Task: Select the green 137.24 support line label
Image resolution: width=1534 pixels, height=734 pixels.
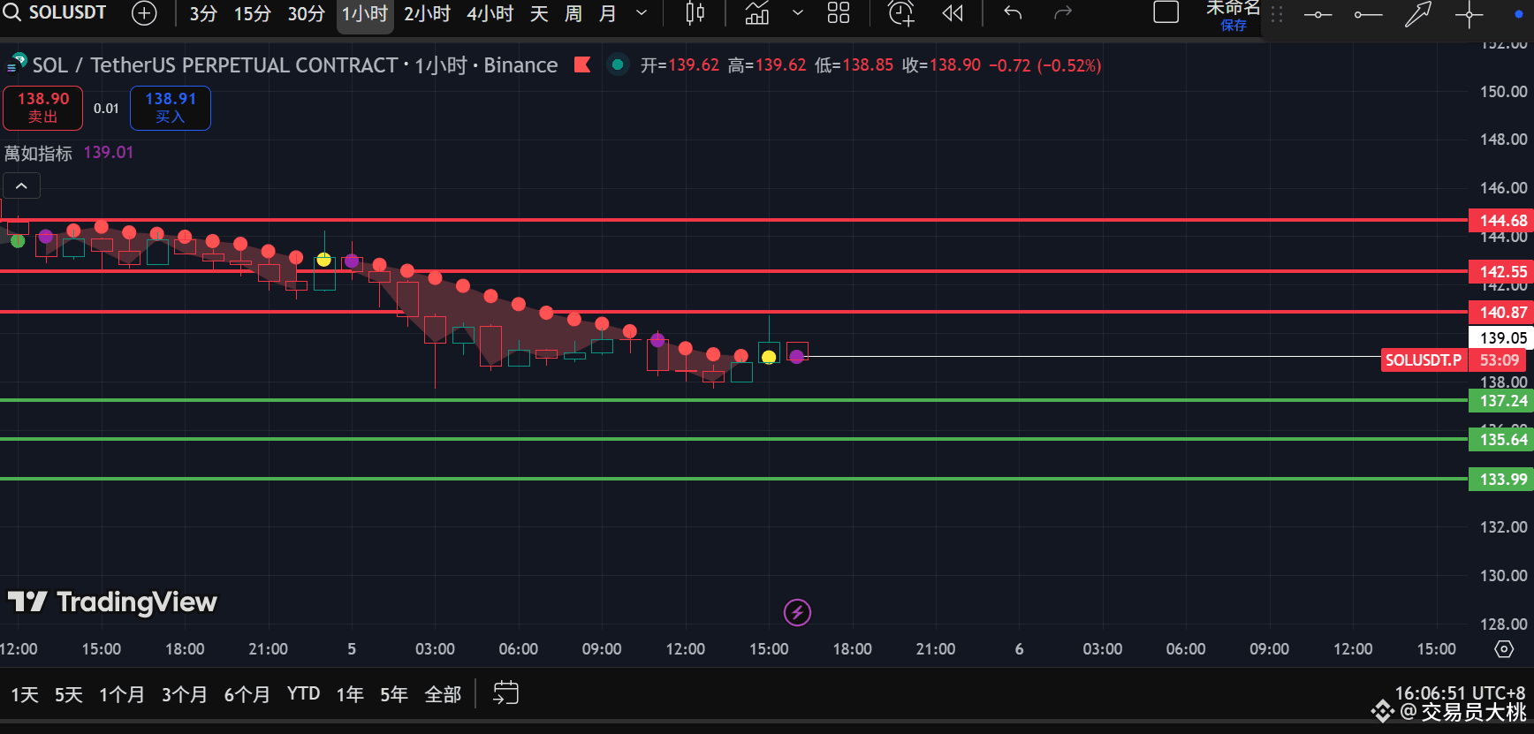Action: [1501, 400]
